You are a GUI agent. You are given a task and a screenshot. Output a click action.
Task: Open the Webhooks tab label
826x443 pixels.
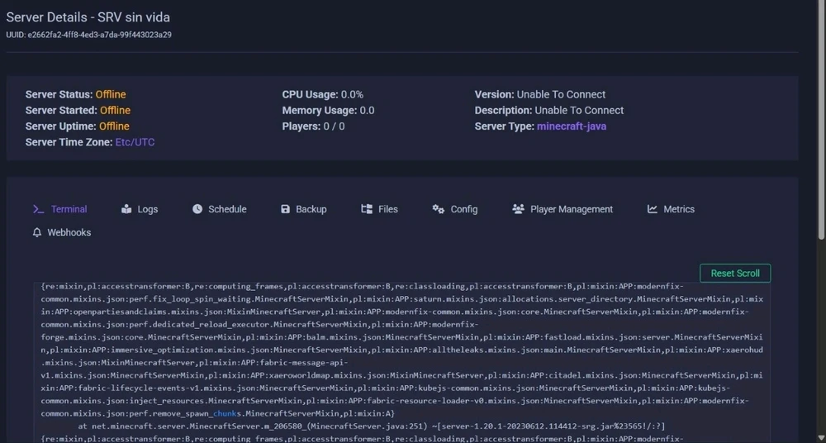point(69,233)
